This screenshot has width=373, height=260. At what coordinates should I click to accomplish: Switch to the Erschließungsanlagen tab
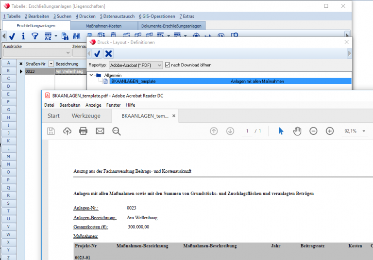tap(36, 25)
